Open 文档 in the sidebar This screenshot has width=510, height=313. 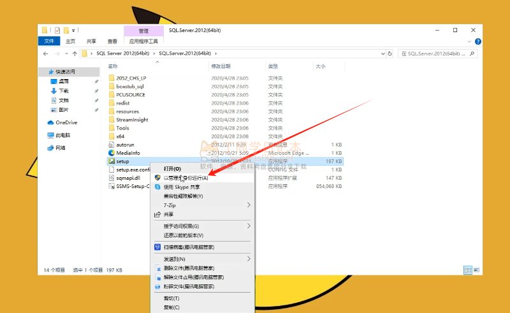click(x=64, y=100)
